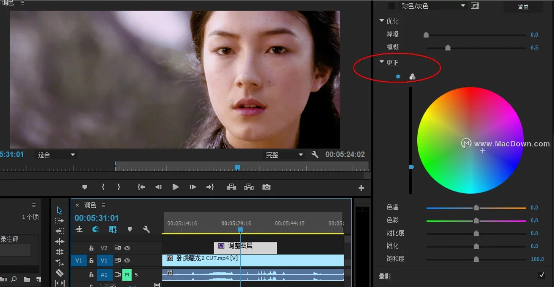Mute the A1 audio track
Screen dimensions: 554x287
(126, 275)
